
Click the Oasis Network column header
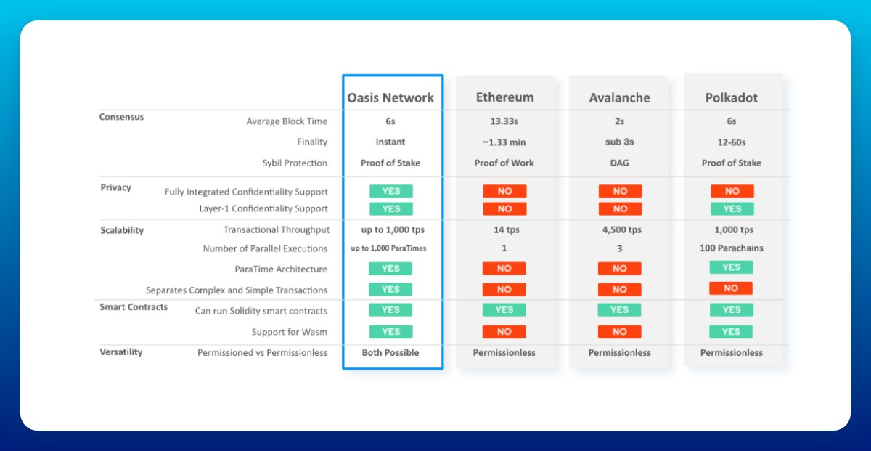coord(390,97)
